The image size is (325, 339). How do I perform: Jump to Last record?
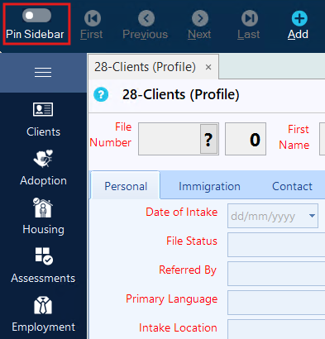click(249, 25)
